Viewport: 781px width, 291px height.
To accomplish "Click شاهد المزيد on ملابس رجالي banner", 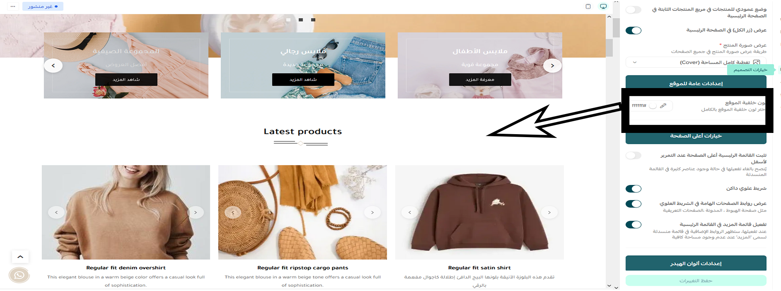I will click(303, 79).
